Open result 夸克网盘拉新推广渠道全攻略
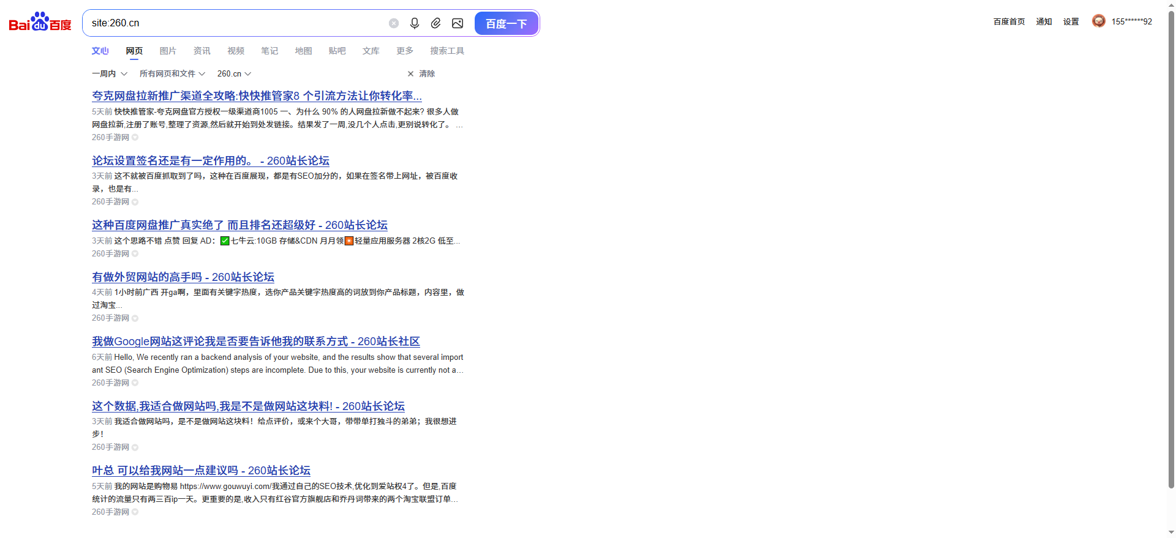The width and height of the screenshot is (1176, 538). pos(257,96)
